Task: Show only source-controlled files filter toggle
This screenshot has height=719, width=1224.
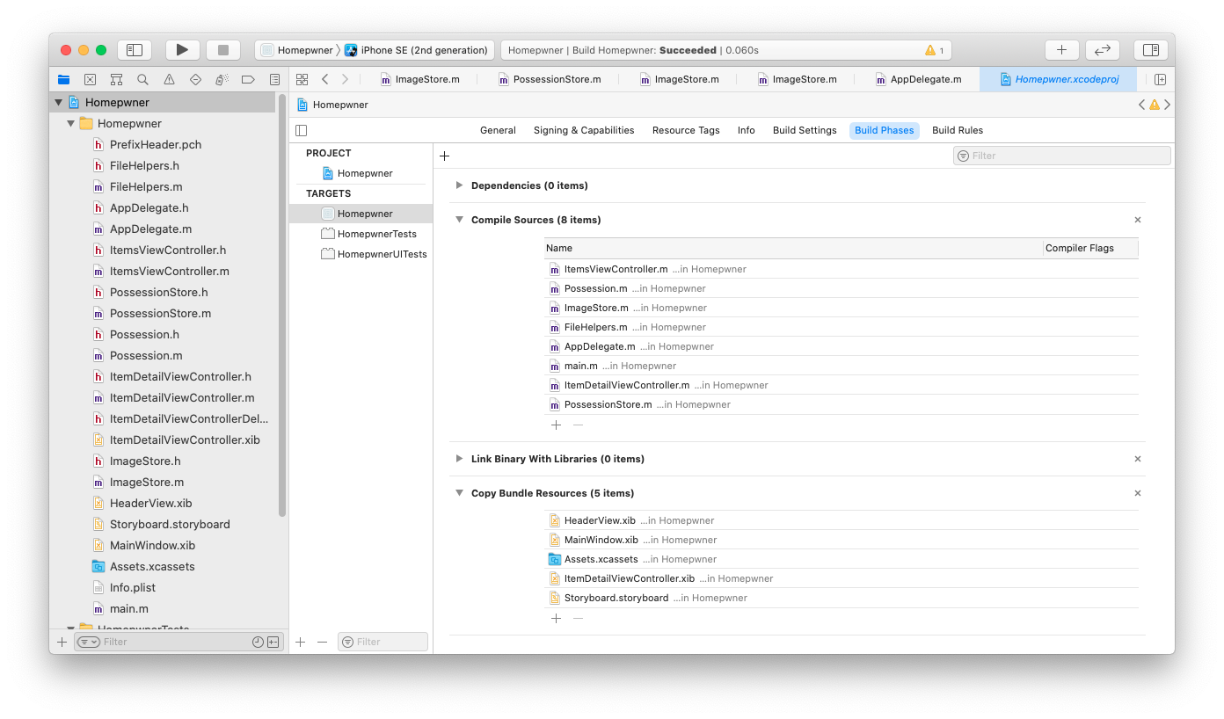Action: tap(273, 642)
